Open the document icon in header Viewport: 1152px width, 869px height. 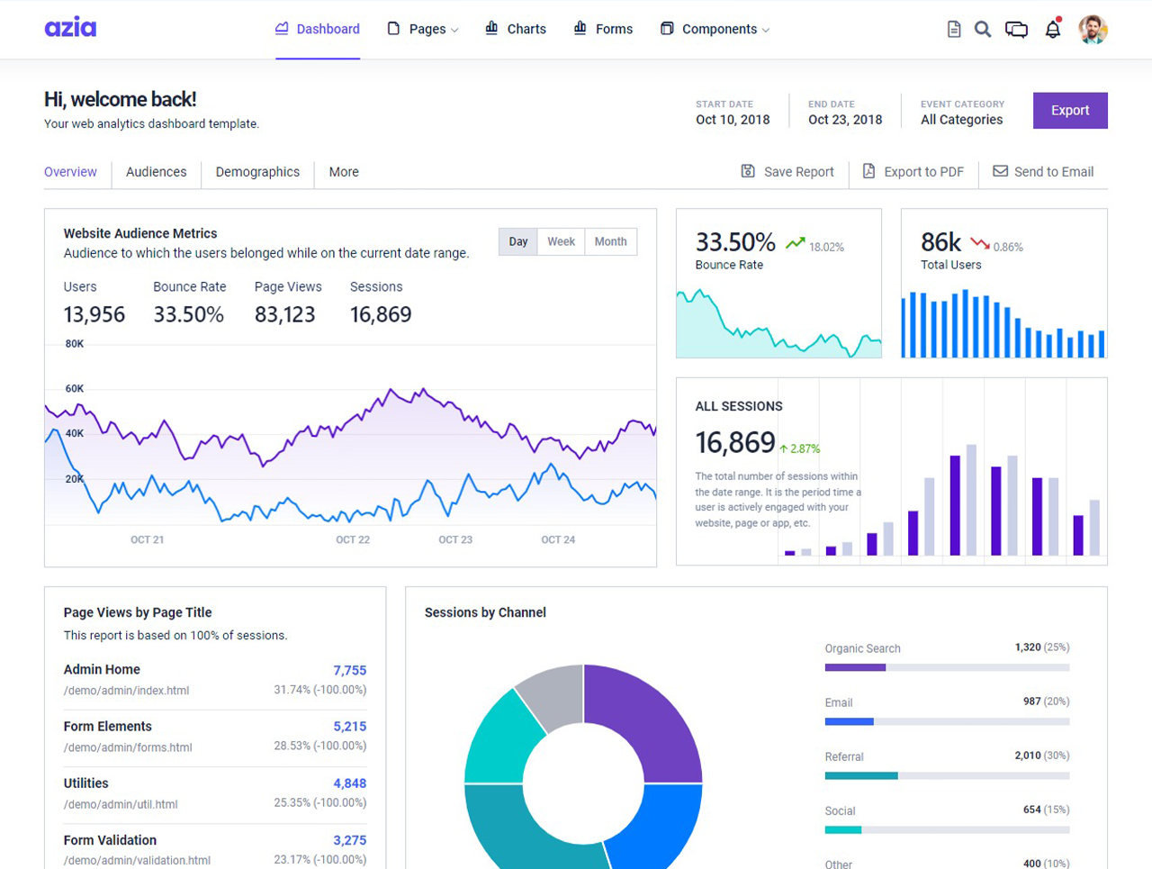click(x=954, y=30)
